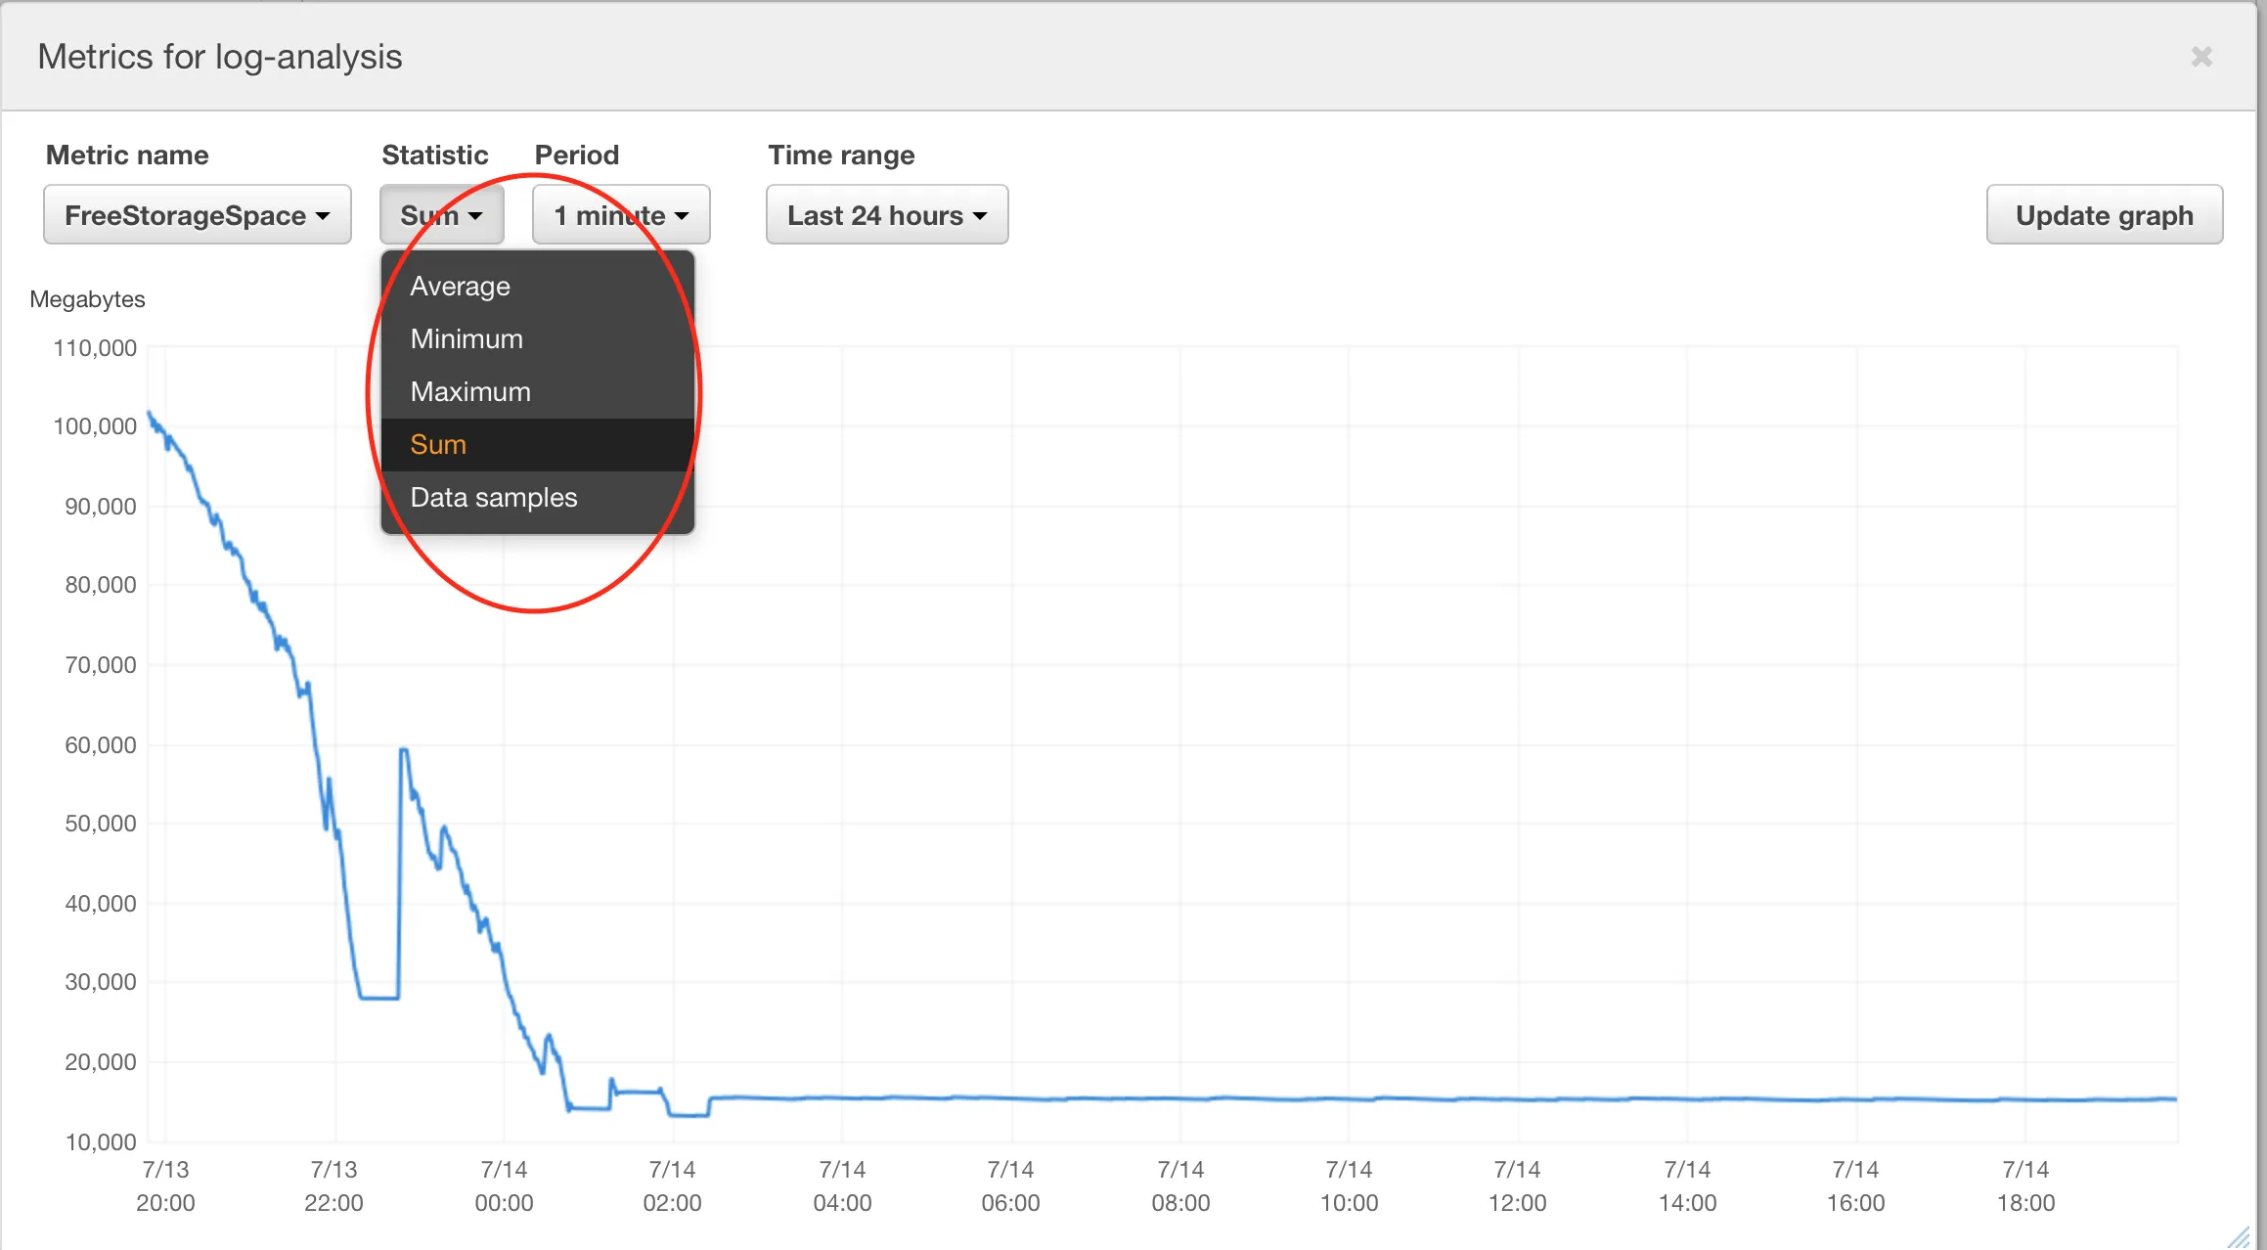Open the 1 minute period dropdown
2267x1250 pixels.
point(620,215)
